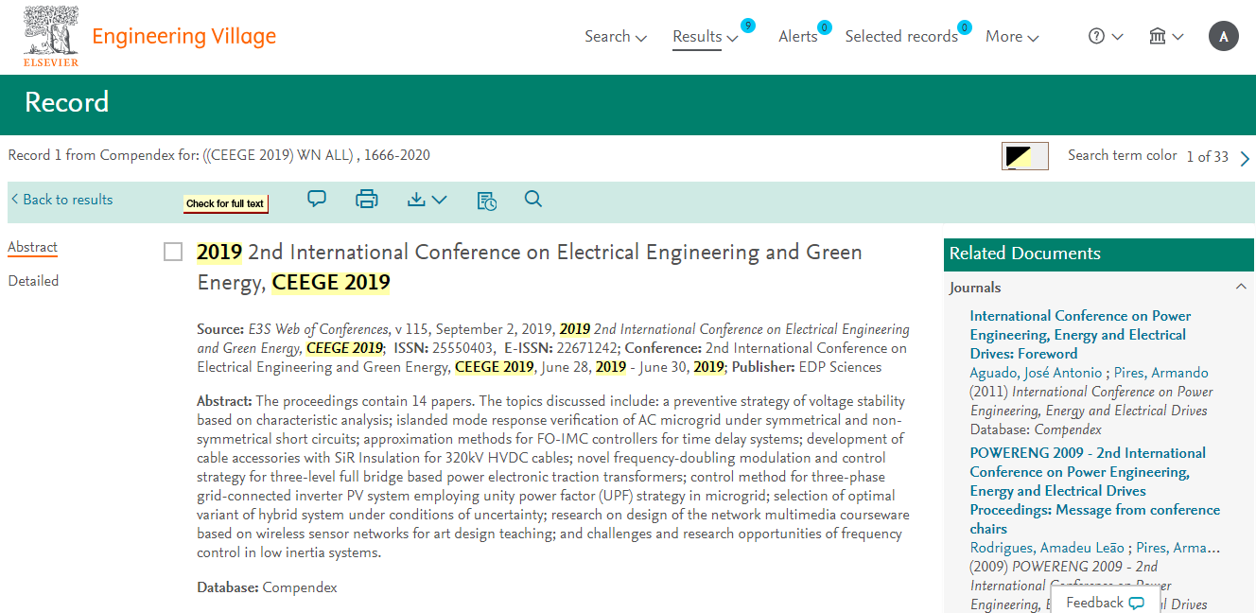The height and width of the screenshot is (613, 1256).
Task: Expand the Search dropdown in top navigation
Action: [616, 36]
